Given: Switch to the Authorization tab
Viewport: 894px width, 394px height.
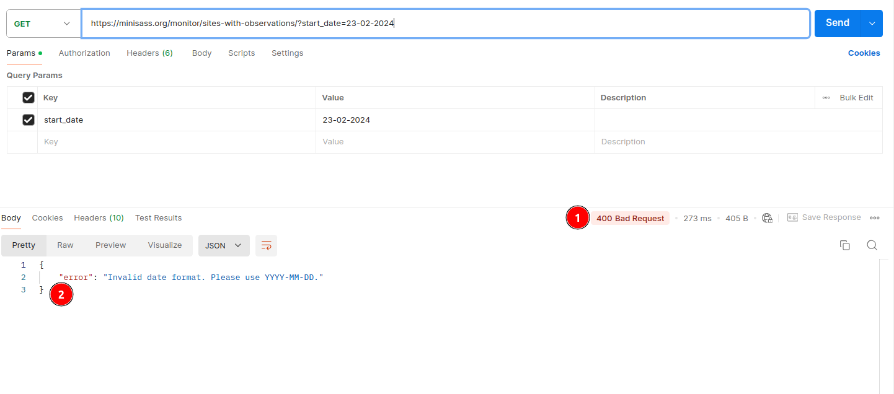Looking at the screenshot, I should 84,53.
